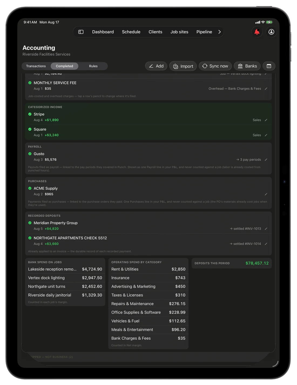The height and width of the screenshot is (385, 297).
Task: Click the battery status icon
Action: (269, 22)
